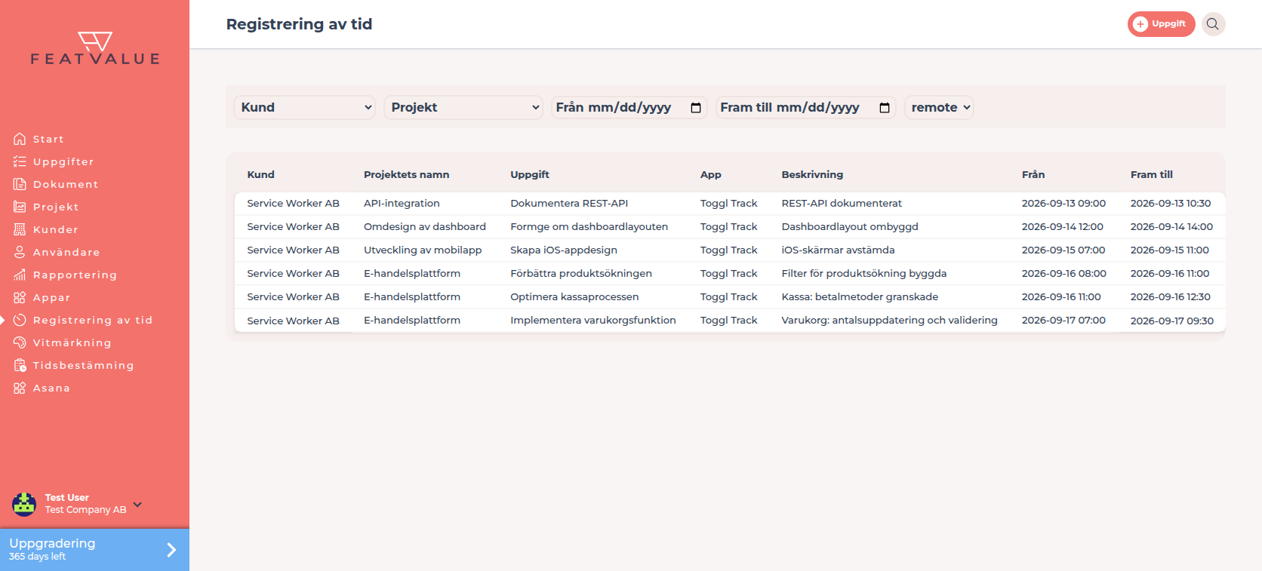Click the Kund column header
The image size is (1262, 571).
260,174
